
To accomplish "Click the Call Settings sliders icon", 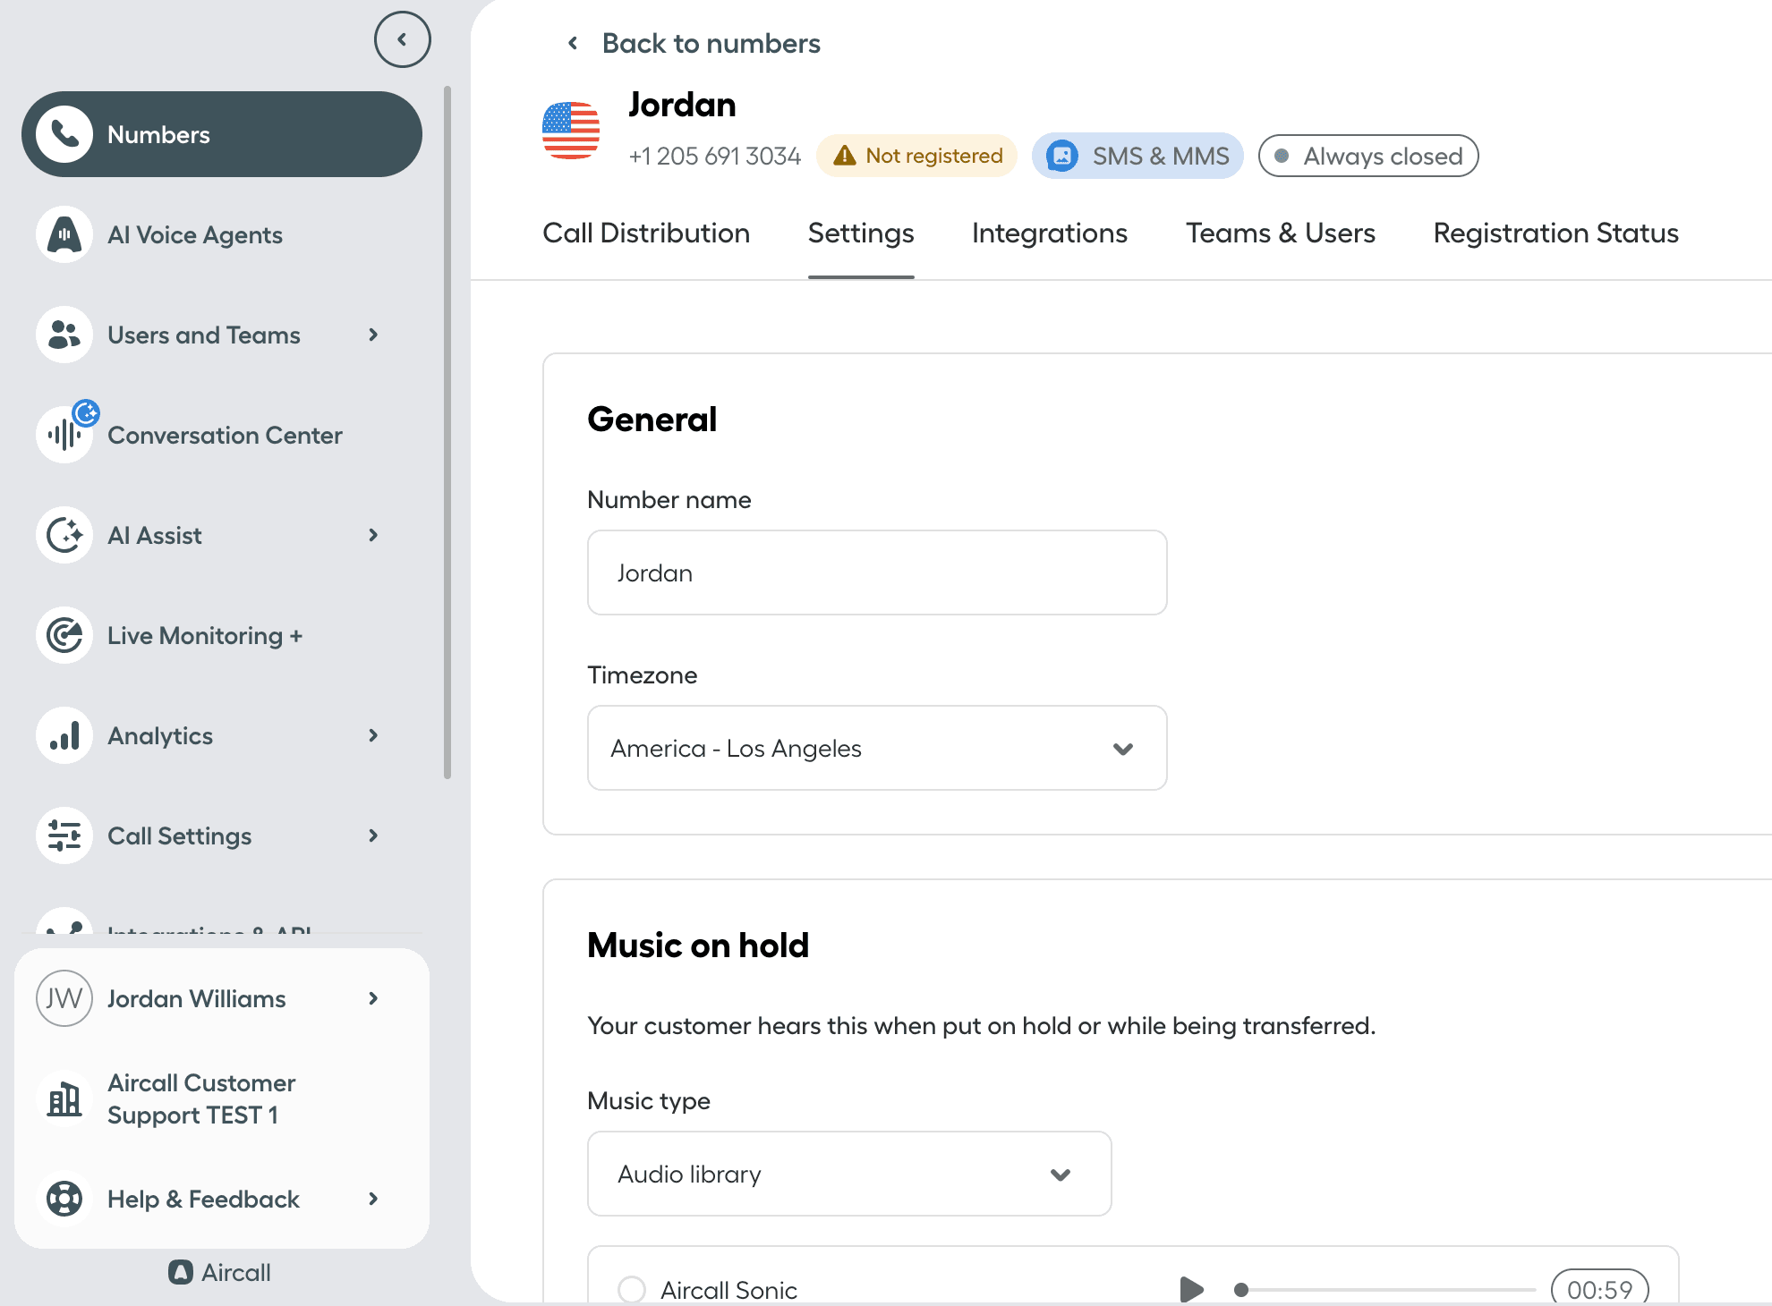I will click(64, 835).
